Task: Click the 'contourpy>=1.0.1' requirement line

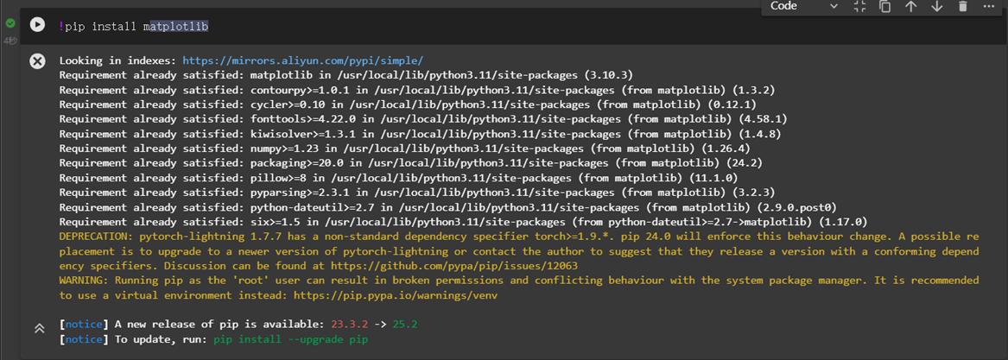Action: [417, 90]
